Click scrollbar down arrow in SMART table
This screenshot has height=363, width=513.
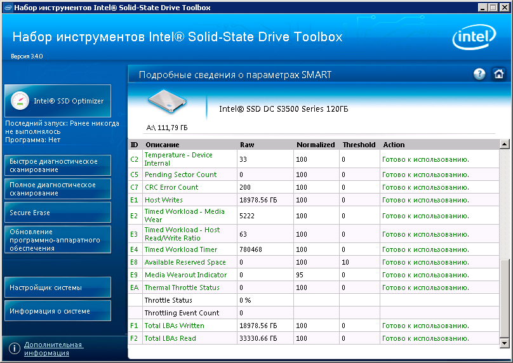(504, 343)
